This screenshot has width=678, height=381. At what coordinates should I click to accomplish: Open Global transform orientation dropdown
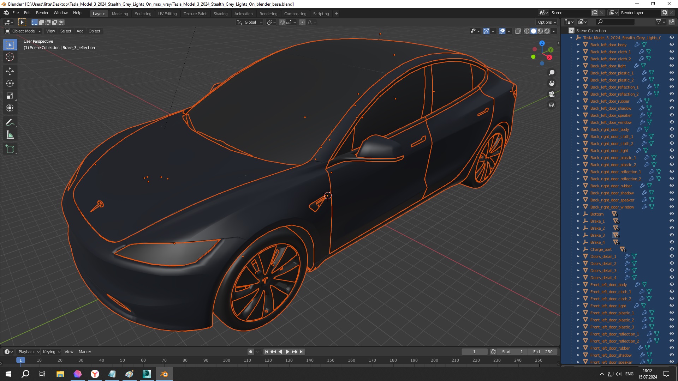point(250,22)
